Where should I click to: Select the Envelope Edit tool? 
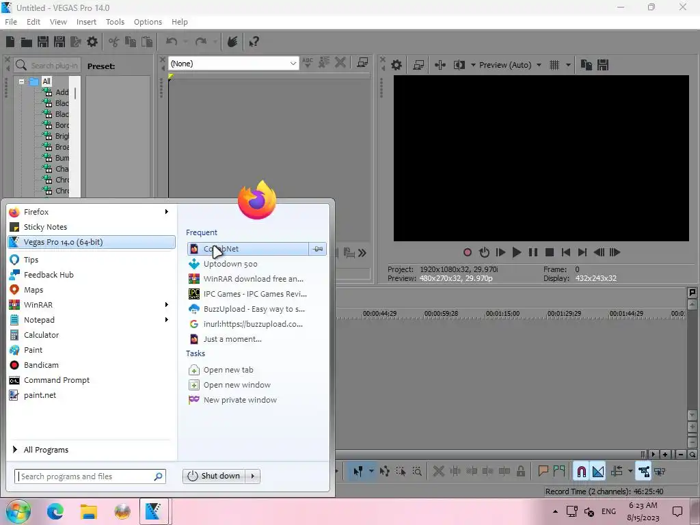pos(384,472)
